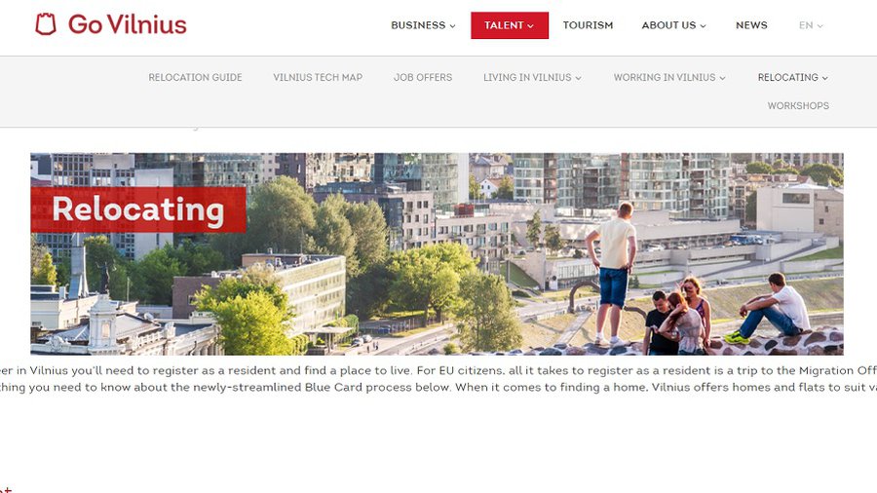Open the Relocation Guide link
The height and width of the screenshot is (493, 877).
click(195, 77)
